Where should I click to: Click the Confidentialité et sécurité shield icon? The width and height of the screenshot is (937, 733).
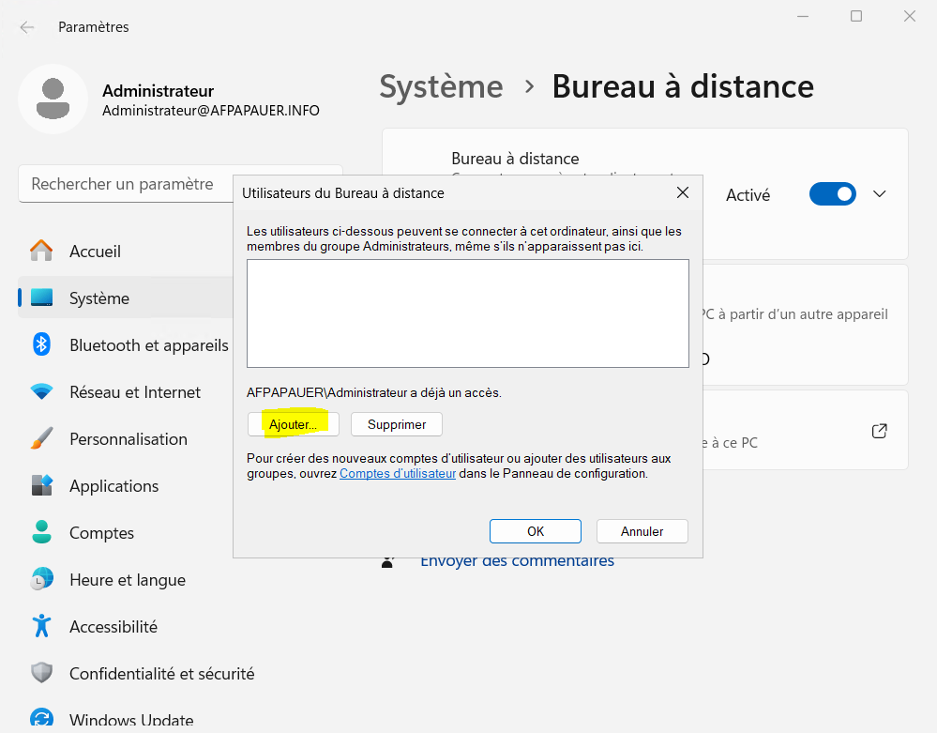[41, 674]
